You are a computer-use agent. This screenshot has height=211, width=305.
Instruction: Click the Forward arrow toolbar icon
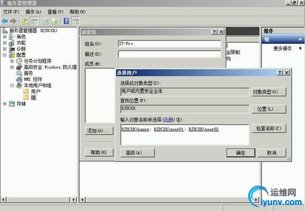pos(13,21)
